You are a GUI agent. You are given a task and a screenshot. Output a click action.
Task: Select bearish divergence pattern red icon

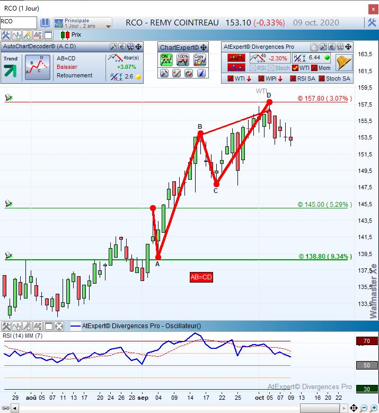tap(236, 58)
